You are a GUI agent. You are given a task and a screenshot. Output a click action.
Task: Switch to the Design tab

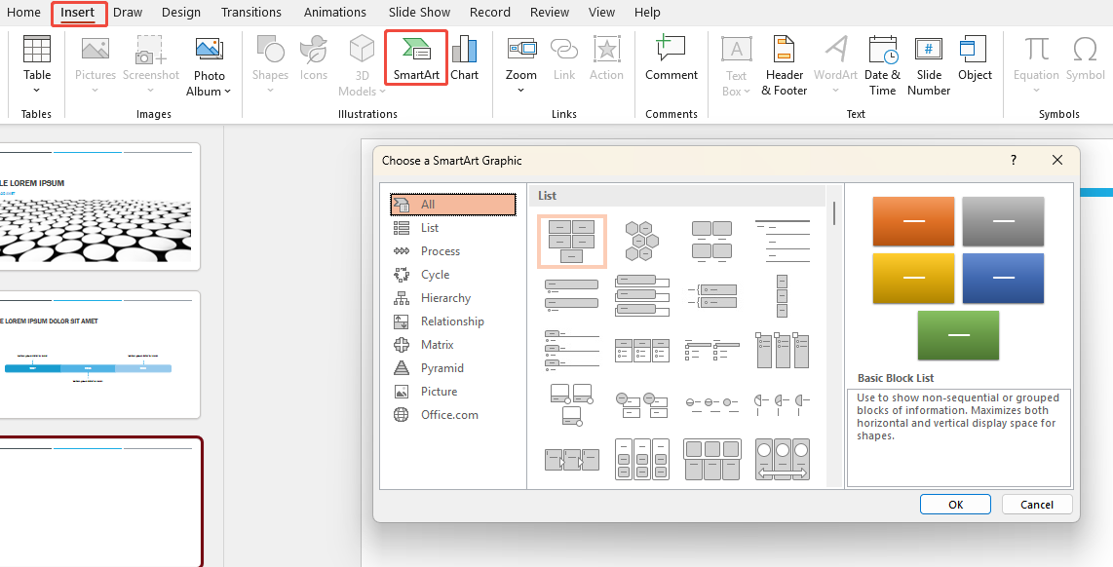(x=181, y=13)
